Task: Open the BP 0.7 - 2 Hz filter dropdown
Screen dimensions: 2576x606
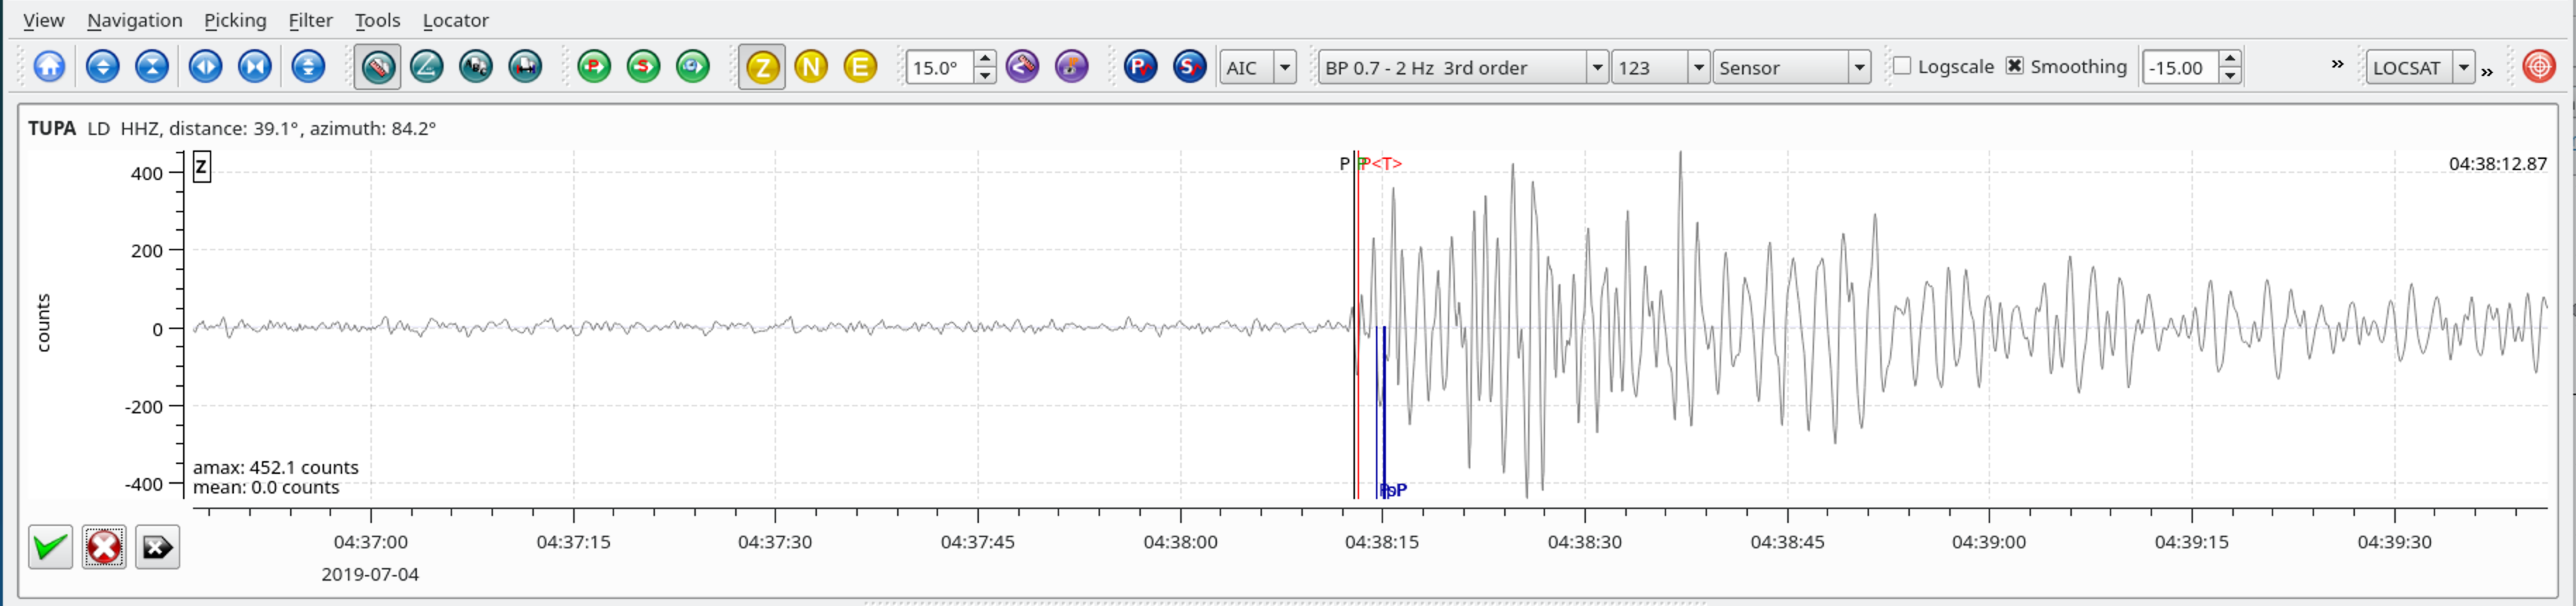Action: click(x=1463, y=67)
